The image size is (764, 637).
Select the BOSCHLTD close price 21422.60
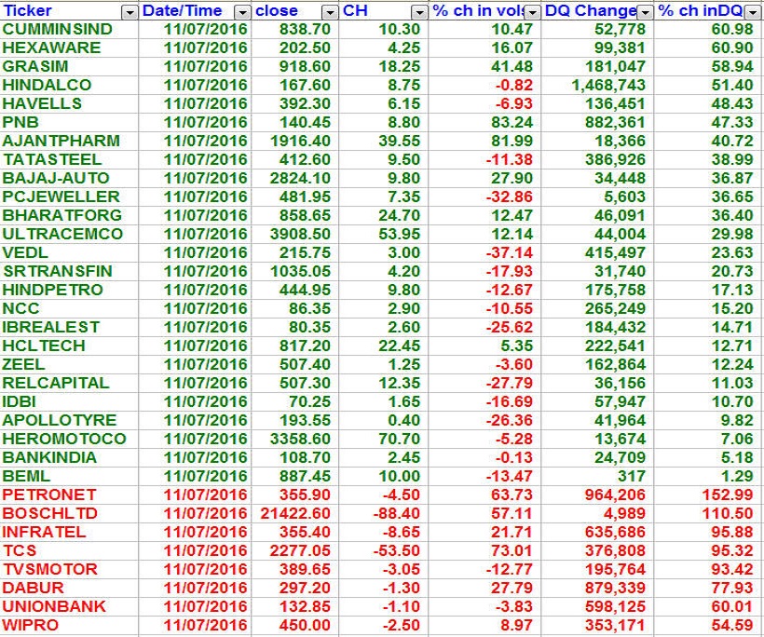pyautogui.click(x=295, y=513)
